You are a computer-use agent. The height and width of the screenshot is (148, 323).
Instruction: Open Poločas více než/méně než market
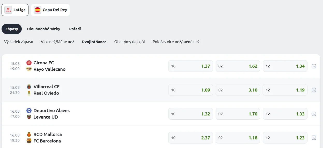[176, 42]
